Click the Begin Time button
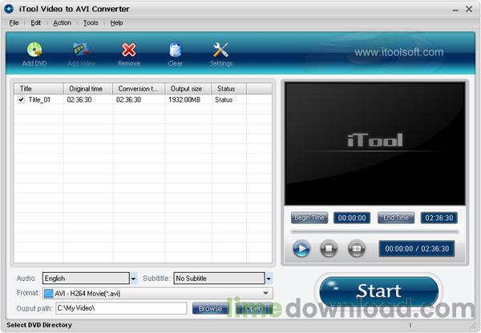Screen dimensions: 481x333 [x=309, y=218]
